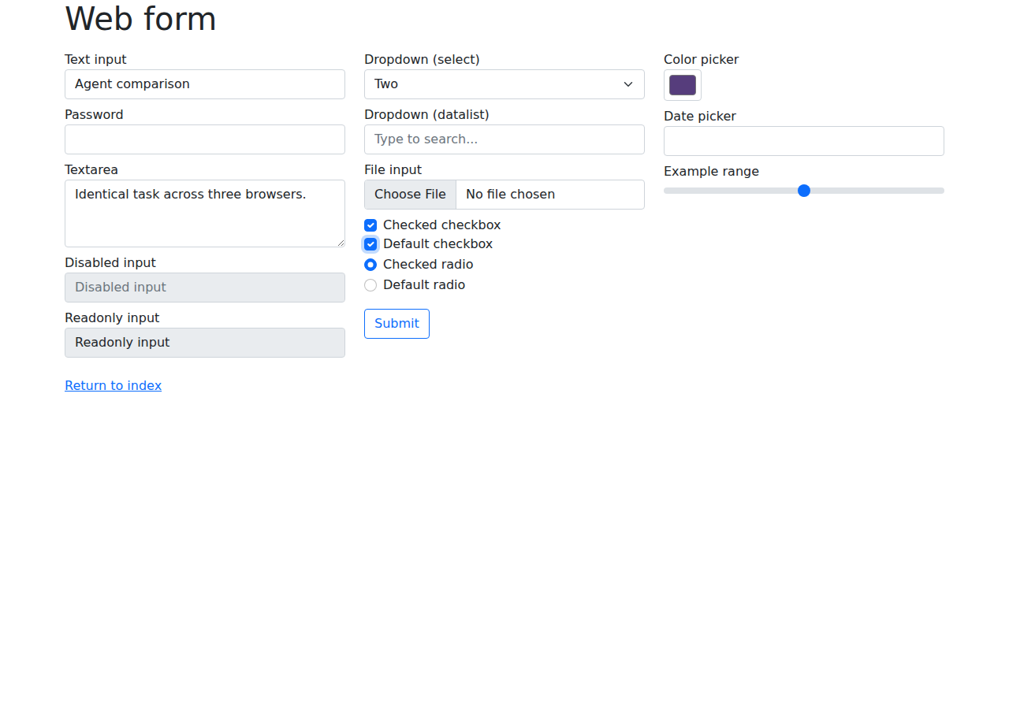Image resolution: width=1009 pixels, height=709 pixels.
Task: Click the Readonly input field
Action: pyautogui.click(x=205, y=343)
